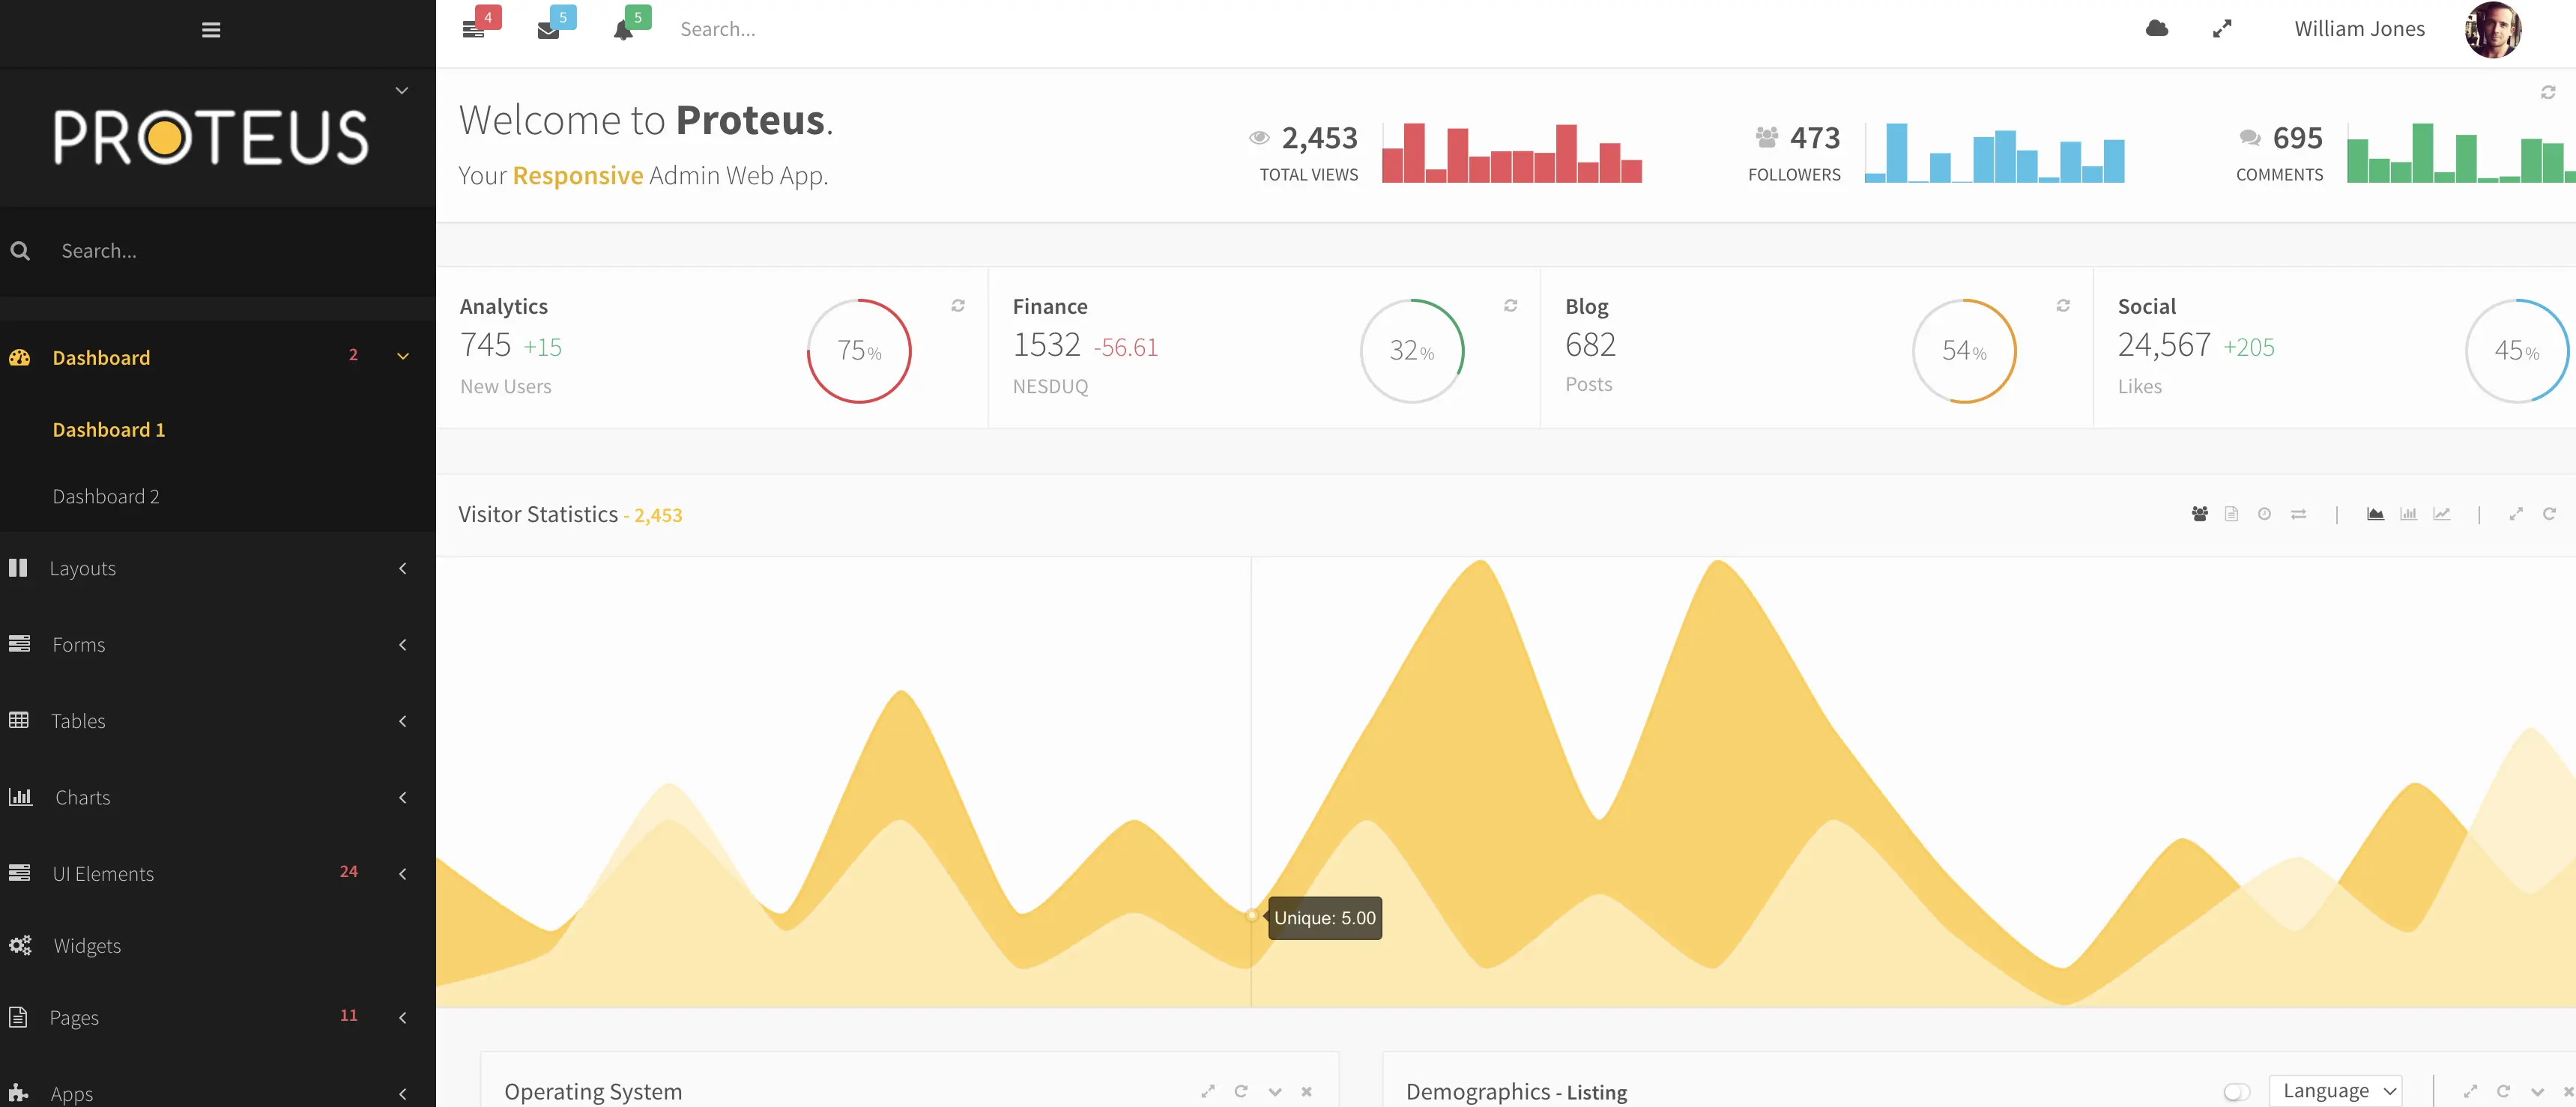The height and width of the screenshot is (1107, 2576).
Task: Toggle fullscreen via top bar arrows icon
Action: point(2222,29)
